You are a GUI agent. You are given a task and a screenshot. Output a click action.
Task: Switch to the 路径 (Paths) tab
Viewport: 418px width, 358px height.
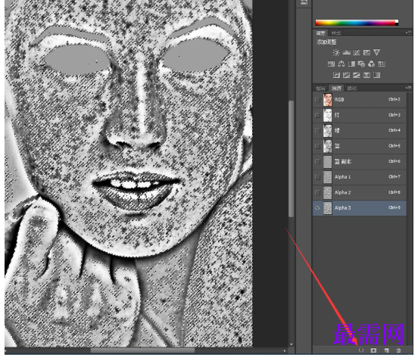pyautogui.click(x=352, y=88)
